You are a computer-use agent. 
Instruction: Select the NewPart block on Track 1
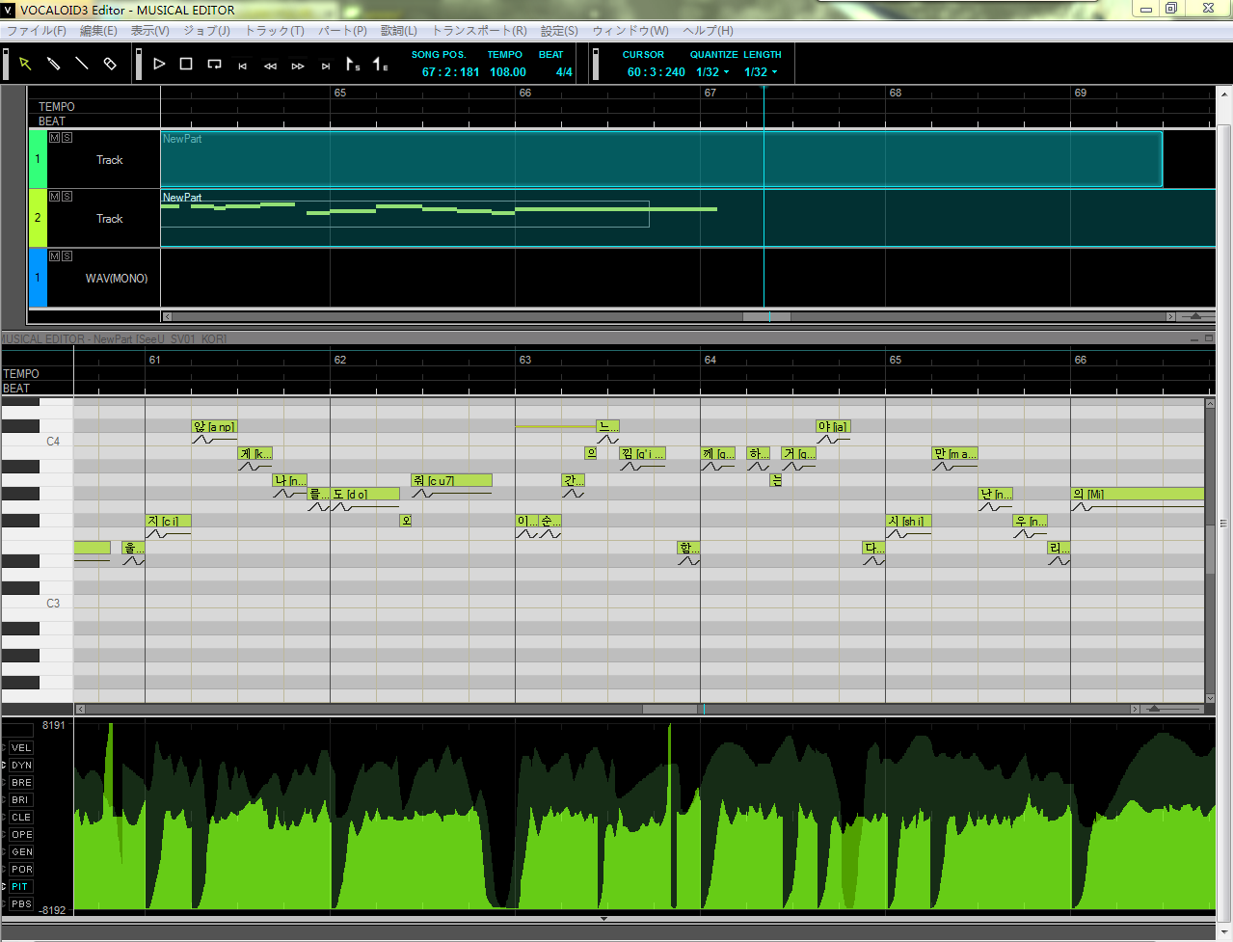point(661,159)
